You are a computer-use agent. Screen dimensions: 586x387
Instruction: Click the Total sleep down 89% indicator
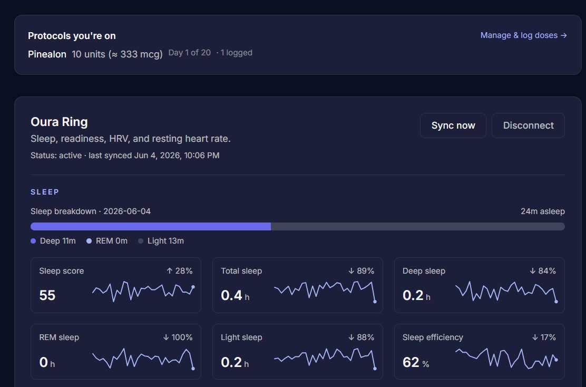tap(361, 270)
